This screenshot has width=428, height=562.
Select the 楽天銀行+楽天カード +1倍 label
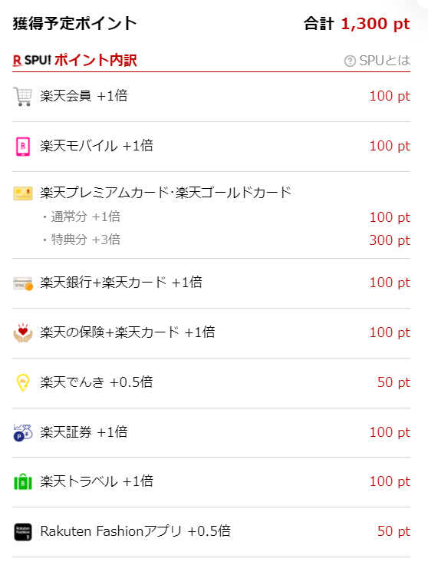tap(121, 283)
